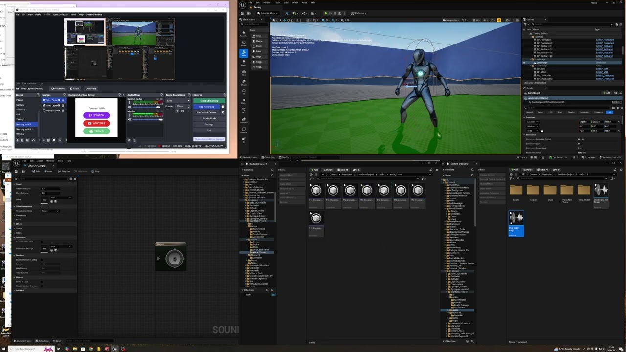
Task: Click the transition Duration stepper in OBS
Action: [188, 106]
